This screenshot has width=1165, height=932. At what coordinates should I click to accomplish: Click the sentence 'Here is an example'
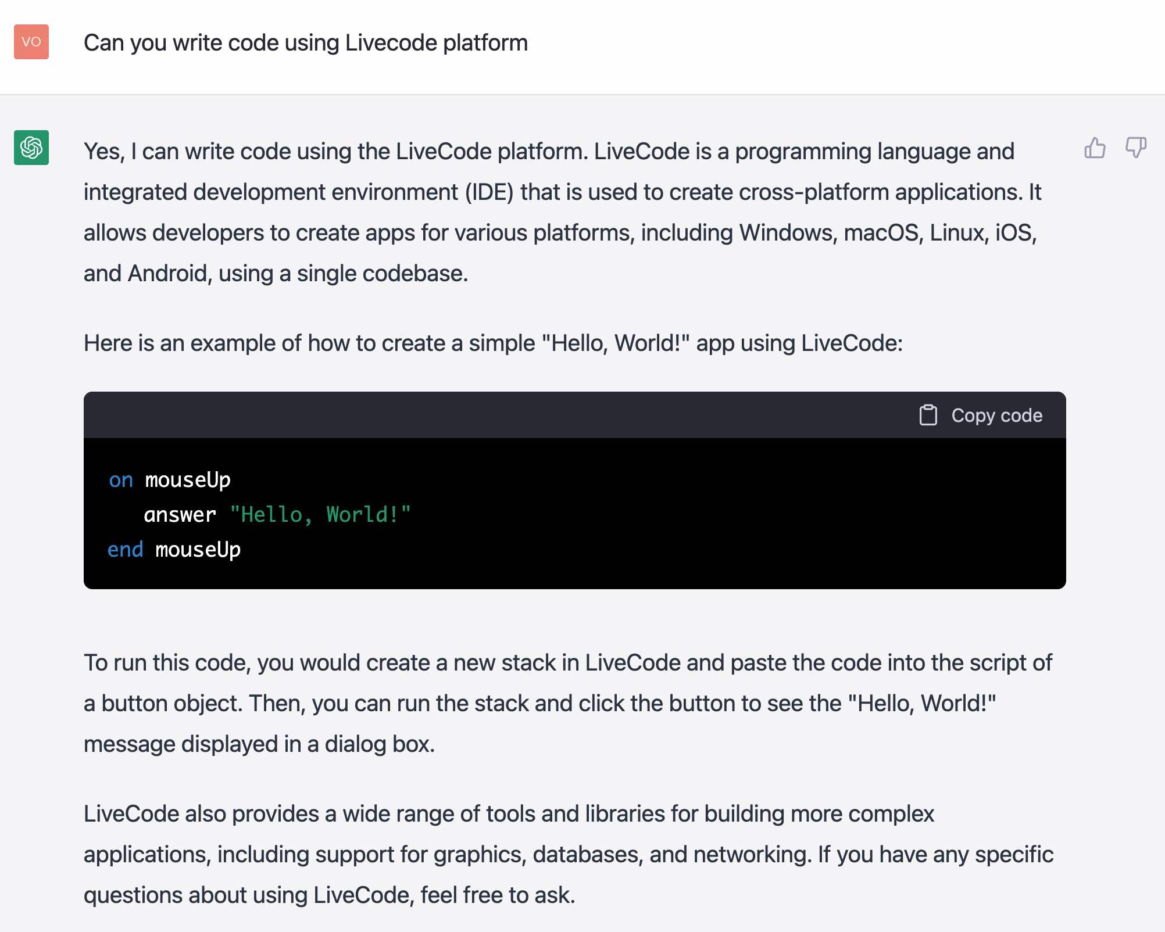coord(493,343)
